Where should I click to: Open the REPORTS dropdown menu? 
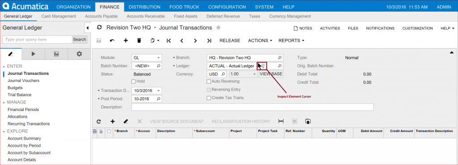click(291, 41)
